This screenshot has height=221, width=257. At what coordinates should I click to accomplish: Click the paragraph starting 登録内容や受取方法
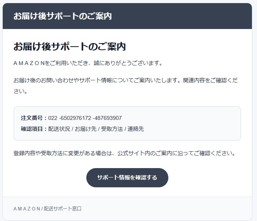click(x=125, y=153)
